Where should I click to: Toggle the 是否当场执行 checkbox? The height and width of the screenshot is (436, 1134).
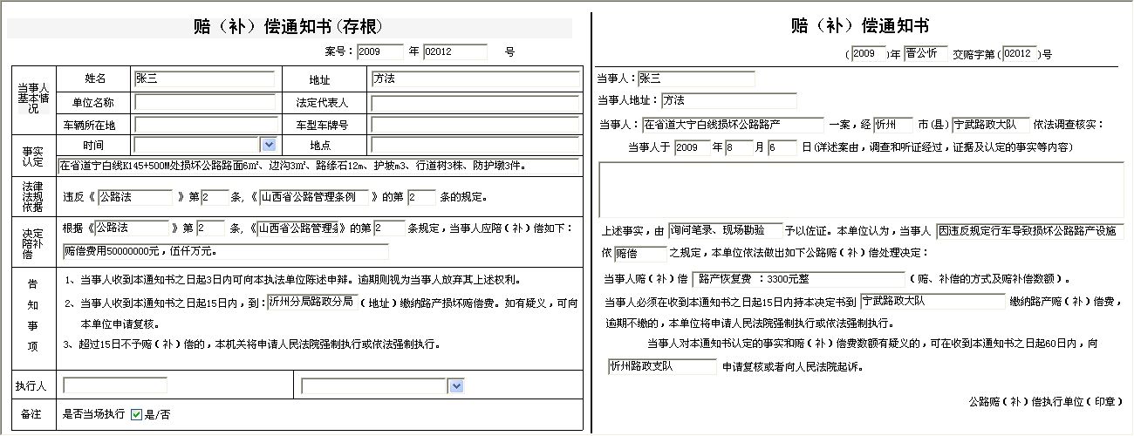136,415
